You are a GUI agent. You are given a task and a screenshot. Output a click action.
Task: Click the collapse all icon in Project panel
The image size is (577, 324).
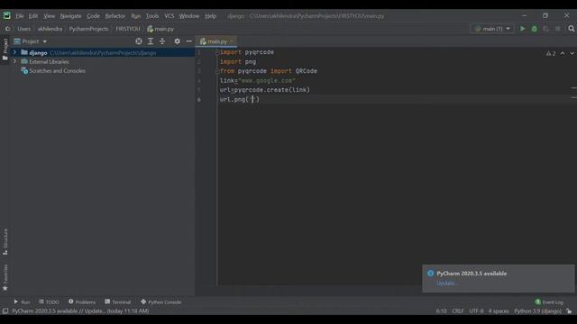tap(162, 41)
